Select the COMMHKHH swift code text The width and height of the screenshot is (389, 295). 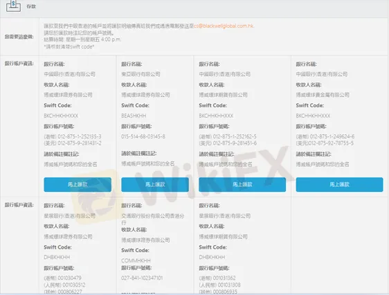pos(136,260)
